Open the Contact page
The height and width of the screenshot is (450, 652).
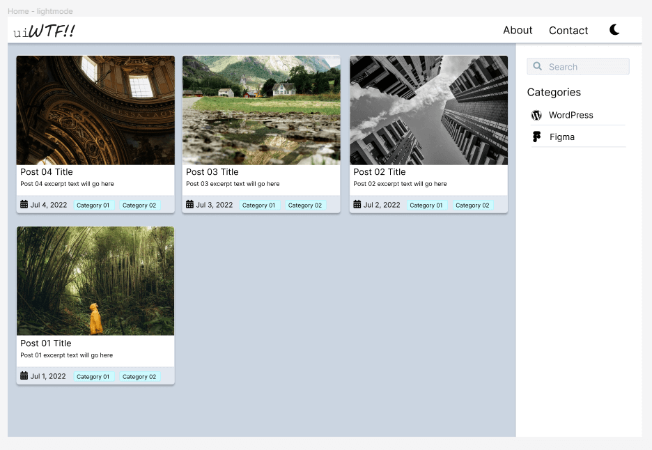[568, 31]
